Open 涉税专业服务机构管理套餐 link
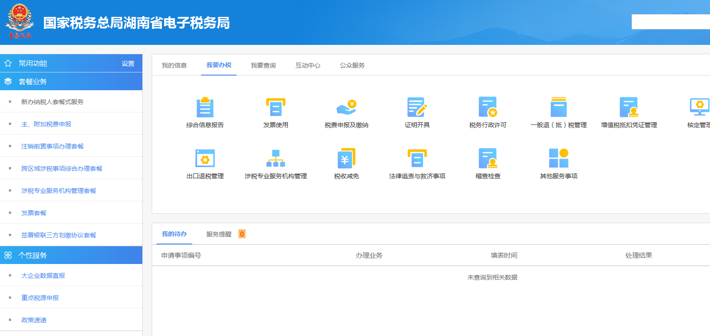This screenshot has height=336, width=710. coord(59,191)
